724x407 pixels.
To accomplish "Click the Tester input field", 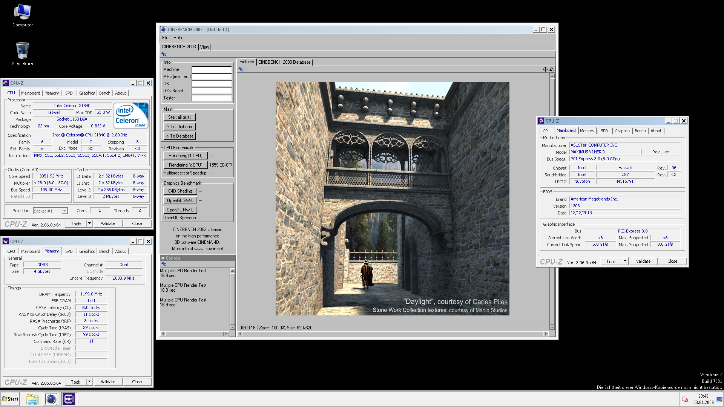I will [x=212, y=98].
